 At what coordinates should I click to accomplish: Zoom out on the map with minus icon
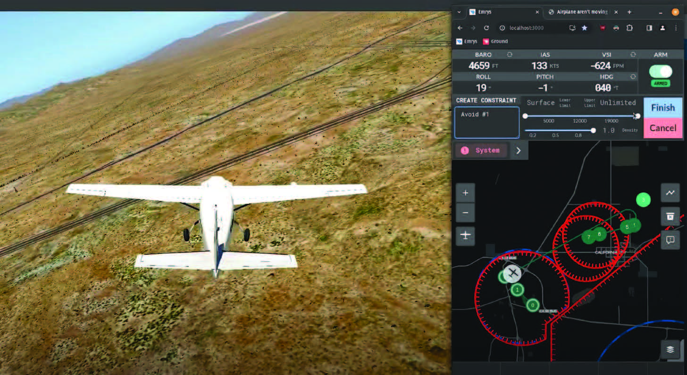[x=465, y=213]
